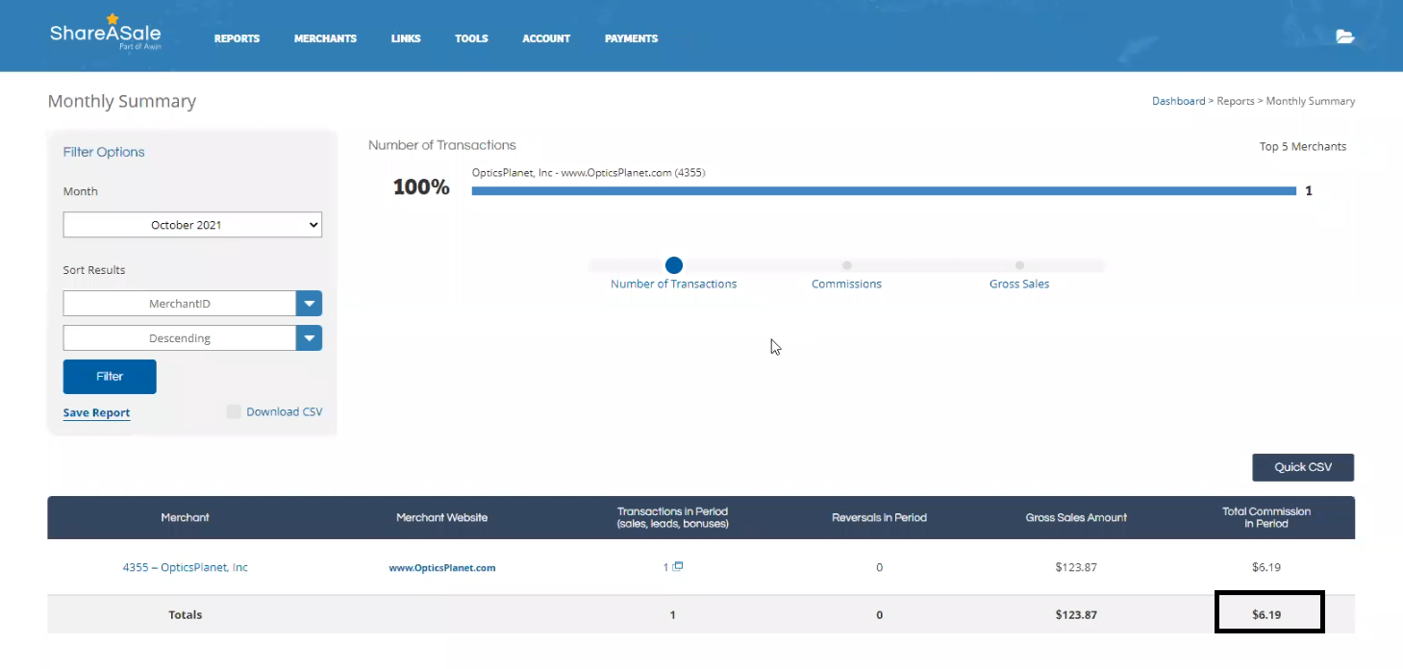Click the OpticsPlanet transactions bar in the chart
This screenshot has height=669, width=1403.
[x=884, y=190]
